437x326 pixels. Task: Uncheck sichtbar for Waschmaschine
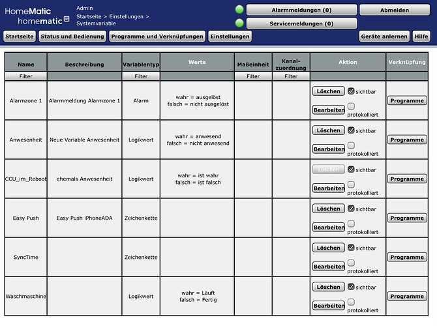click(352, 287)
